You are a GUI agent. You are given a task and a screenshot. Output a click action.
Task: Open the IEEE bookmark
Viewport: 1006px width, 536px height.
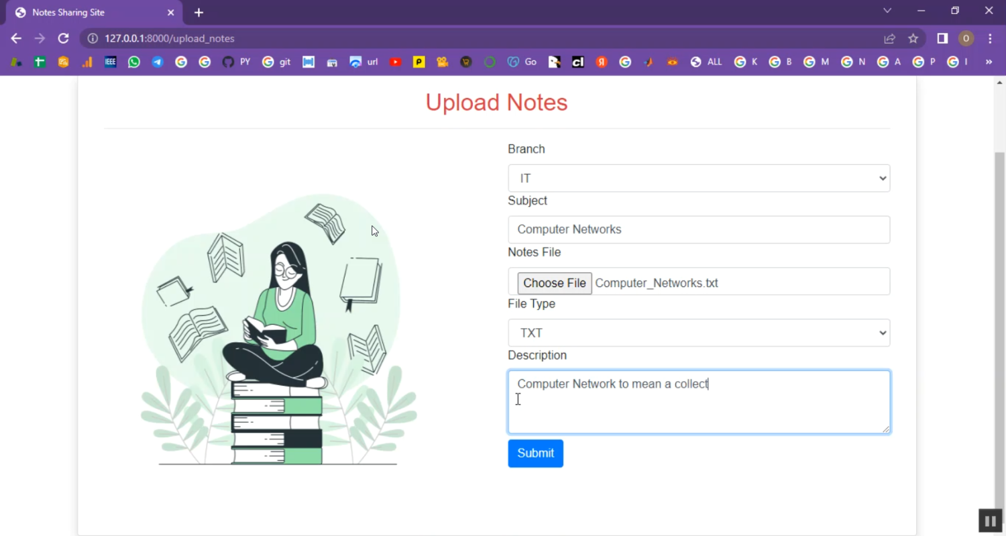click(111, 62)
